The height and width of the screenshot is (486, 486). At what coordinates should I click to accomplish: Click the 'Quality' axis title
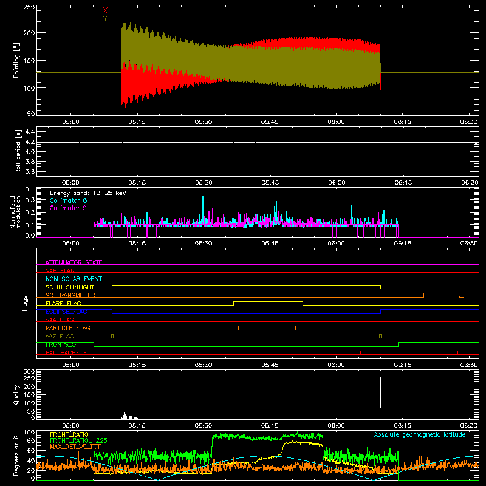(16, 394)
